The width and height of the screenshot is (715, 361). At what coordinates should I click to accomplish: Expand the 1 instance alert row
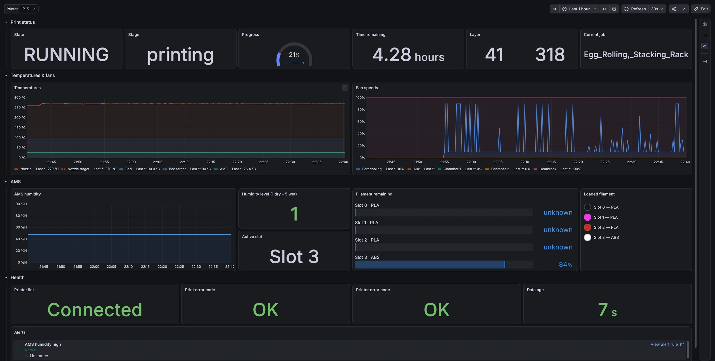pyautogui.click(x=37, y=356)
